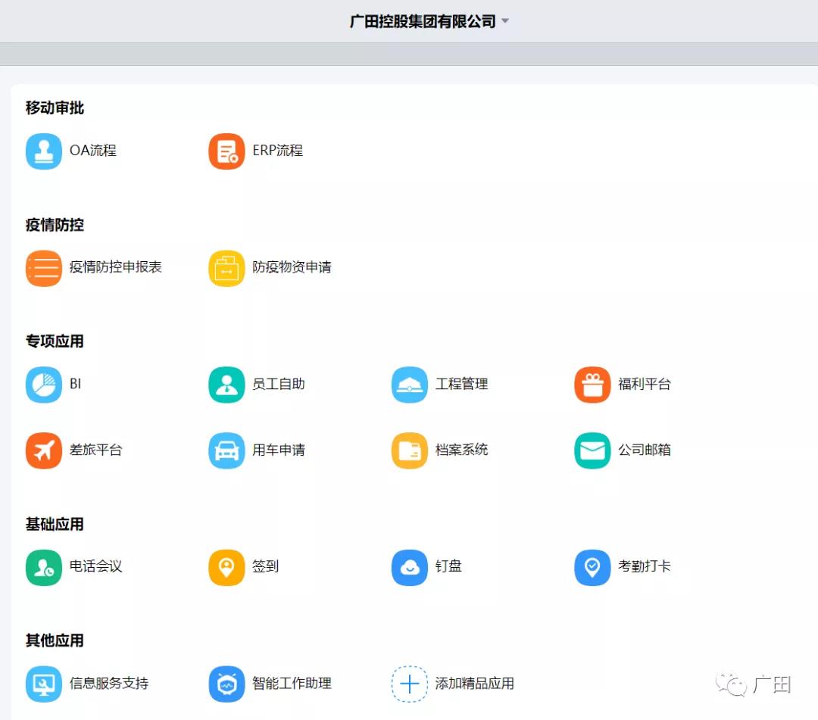818x720 pixels.
Task: Click the OA流程 label
Action: [93, 151]
